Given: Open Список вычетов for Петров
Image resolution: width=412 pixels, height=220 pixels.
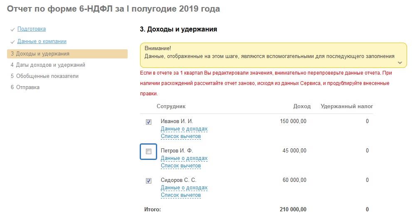Looking at the screenshot, I should click(x=180, y=166).
